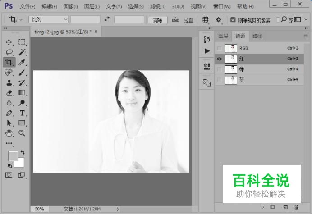Show the Blue channel visibility
312x214 pixels.
219,80
